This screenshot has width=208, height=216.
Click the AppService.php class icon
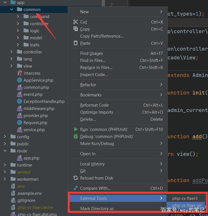click(x=20, y=80)
